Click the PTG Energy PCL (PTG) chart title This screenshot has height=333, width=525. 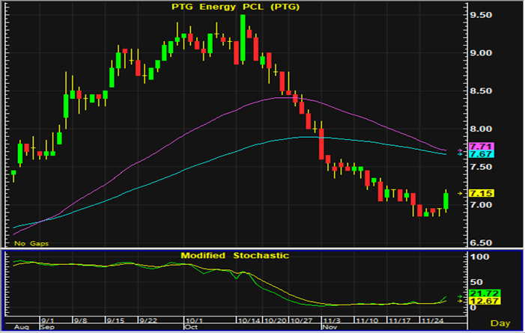[x=237, y=7]
